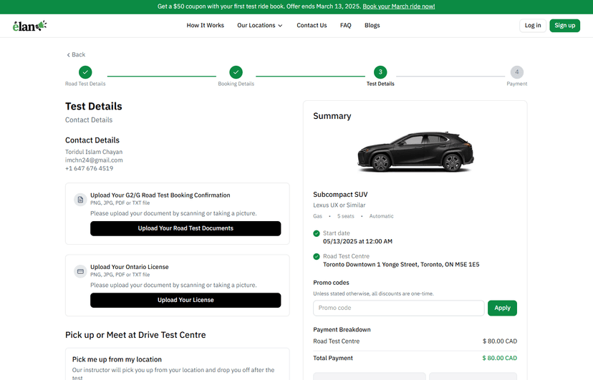Click the Back chevron icon
Viewport: 593px width, 380px height.
69,55
